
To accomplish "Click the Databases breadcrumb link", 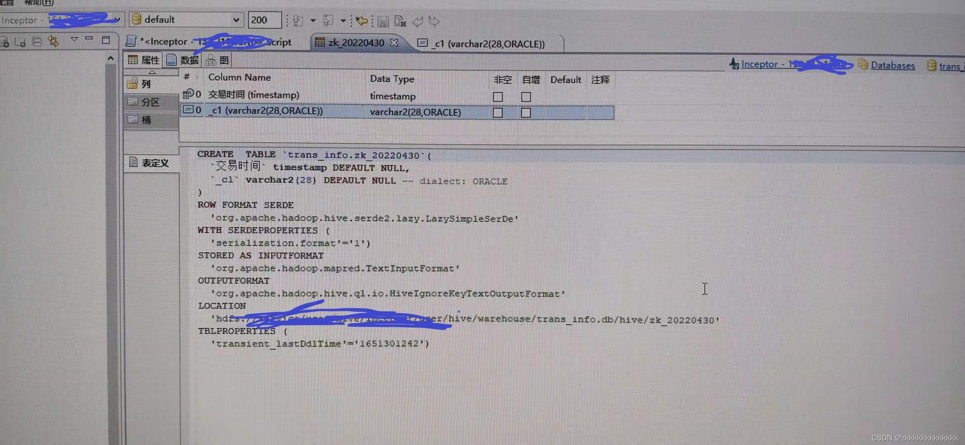I will click(892, 66).
